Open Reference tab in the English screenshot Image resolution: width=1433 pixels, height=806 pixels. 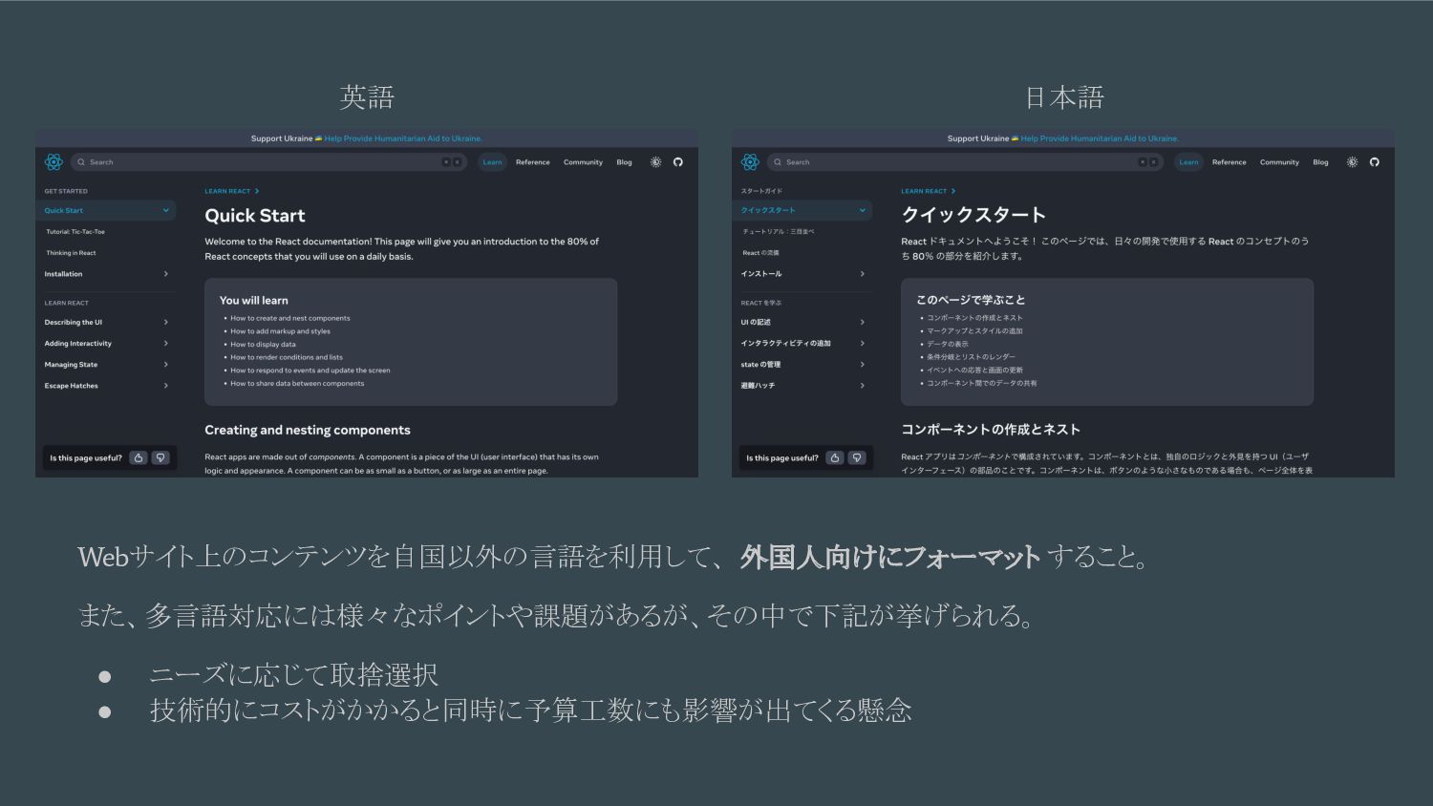point(533,162)
